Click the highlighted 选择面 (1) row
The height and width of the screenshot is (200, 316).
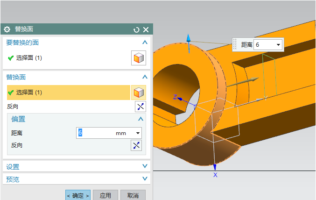click(68, 93)
